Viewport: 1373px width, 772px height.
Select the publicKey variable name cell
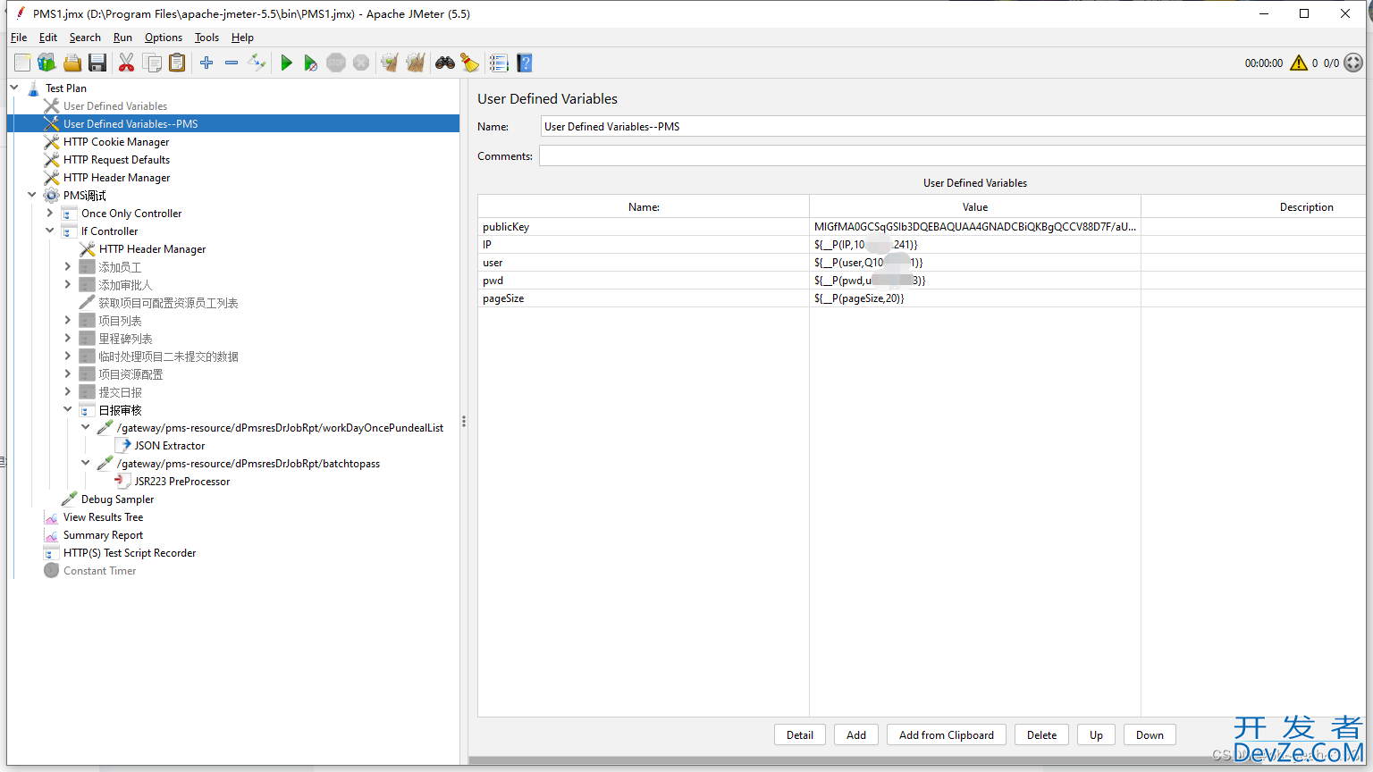coord(644,227)
